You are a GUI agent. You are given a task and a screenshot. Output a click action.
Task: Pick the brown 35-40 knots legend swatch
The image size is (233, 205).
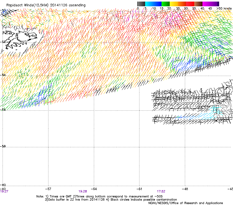198,4
